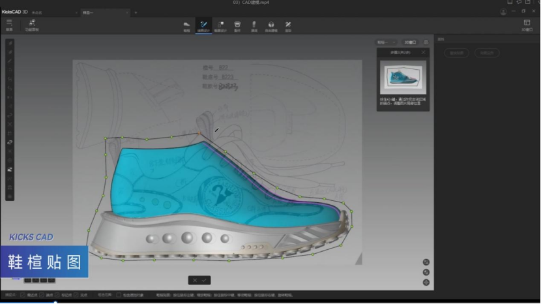Close the step 2 hint panel
The image size is (541, 304).
tap(424, 52)
